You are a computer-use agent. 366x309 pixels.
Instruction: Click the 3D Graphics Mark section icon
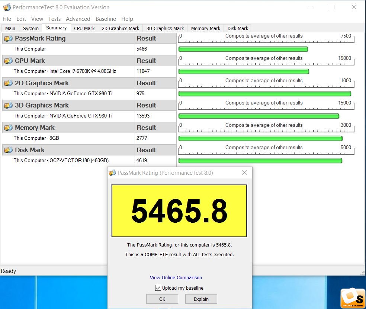(8, 105)
